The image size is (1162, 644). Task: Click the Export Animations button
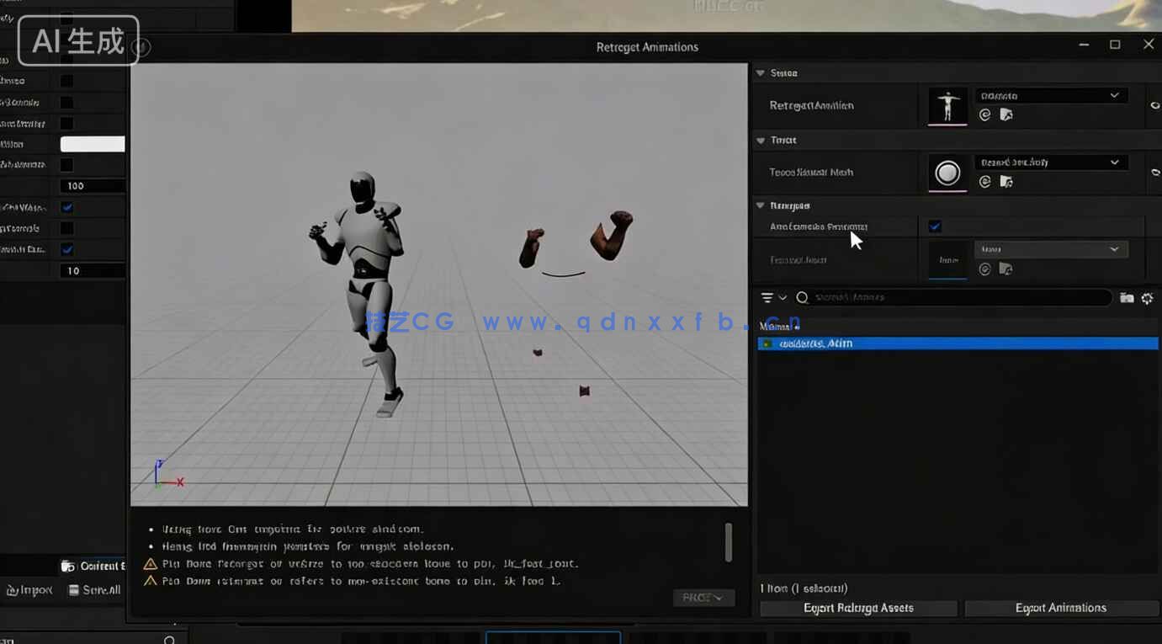click(1060, 608)
